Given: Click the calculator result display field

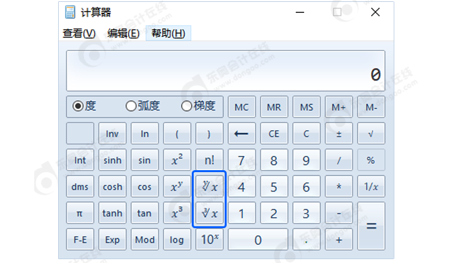Looking at the screenshot, I should [x=225, y=72].
